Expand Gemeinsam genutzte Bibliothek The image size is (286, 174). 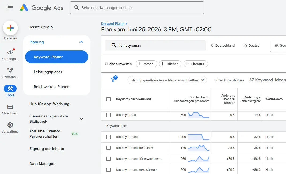click(x=81, y=119)
